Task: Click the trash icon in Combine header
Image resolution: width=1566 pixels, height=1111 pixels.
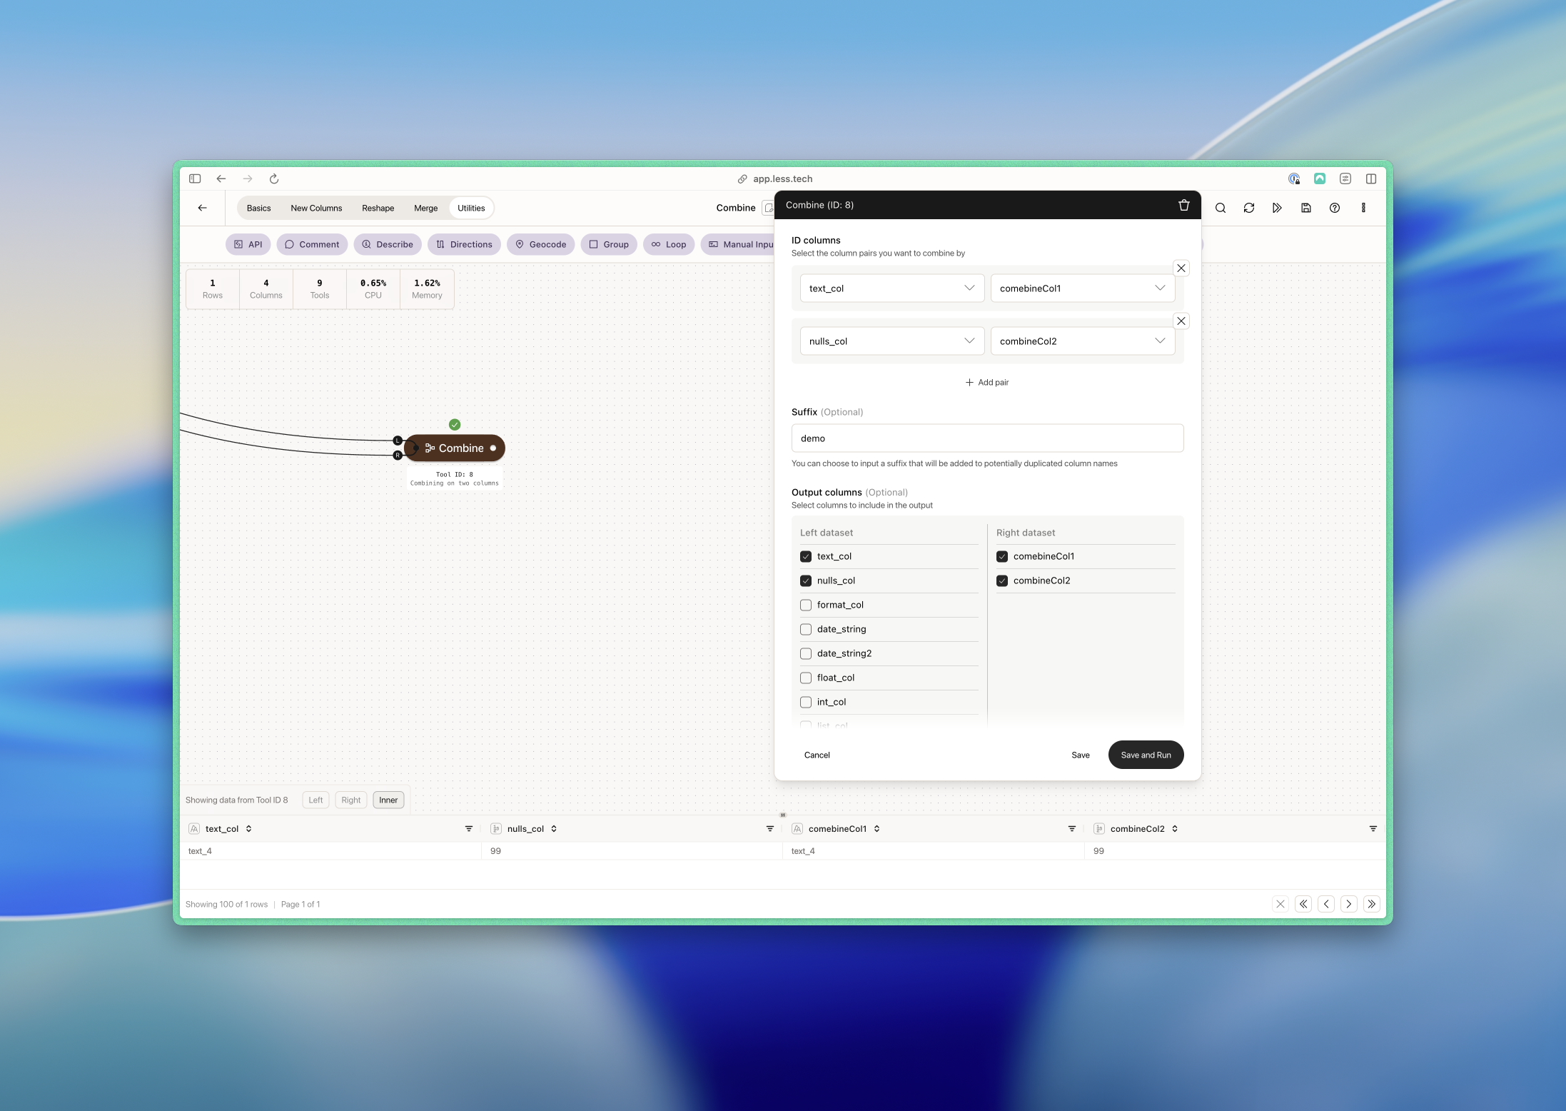Action: [1183, 205]
